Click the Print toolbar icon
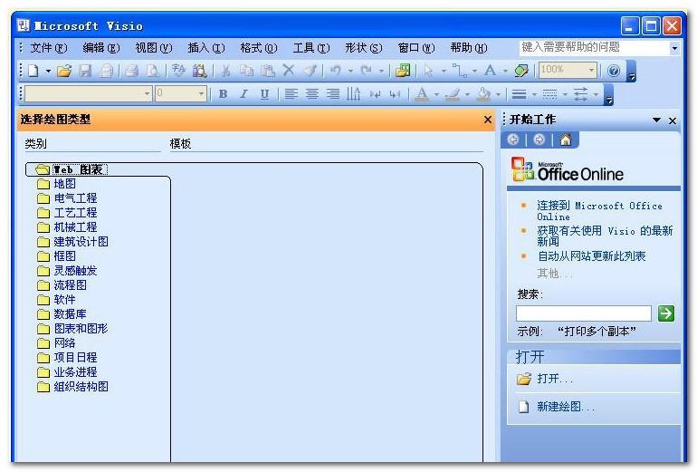697x472 pixels. [x=131, y=71]
